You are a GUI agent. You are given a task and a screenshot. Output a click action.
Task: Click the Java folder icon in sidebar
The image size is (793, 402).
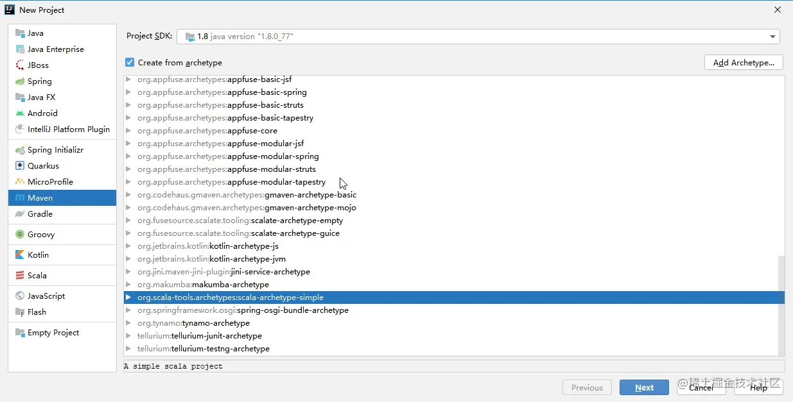tap(20, 33)
